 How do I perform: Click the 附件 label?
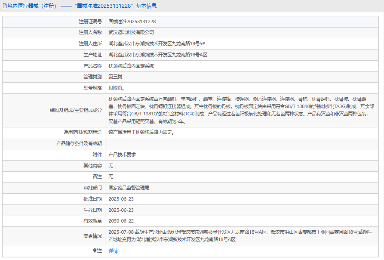97,155
